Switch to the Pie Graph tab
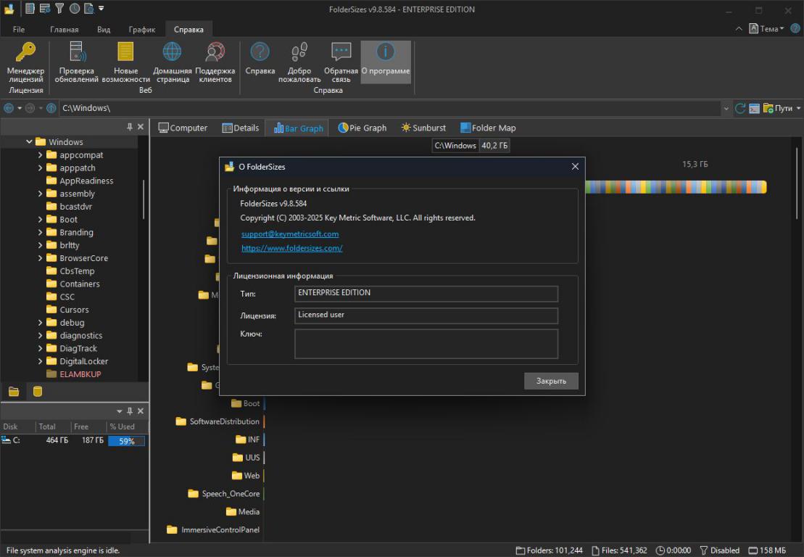This screenshot has height=557, width=804. point(362,128)
